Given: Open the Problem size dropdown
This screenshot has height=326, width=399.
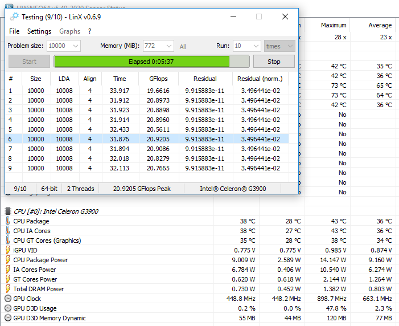Looking at the screenshot, I should 75,46.
